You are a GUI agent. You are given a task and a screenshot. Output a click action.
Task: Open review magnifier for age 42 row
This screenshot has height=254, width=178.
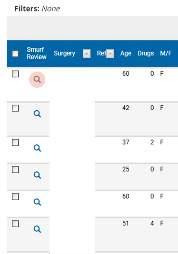point(37,114)
